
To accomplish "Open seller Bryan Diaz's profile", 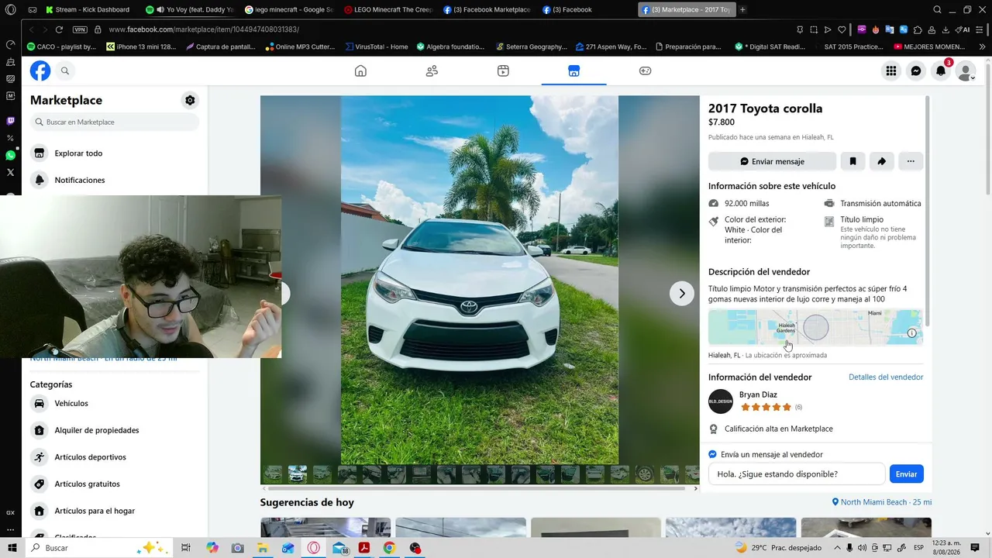I will tap(758, 394).
